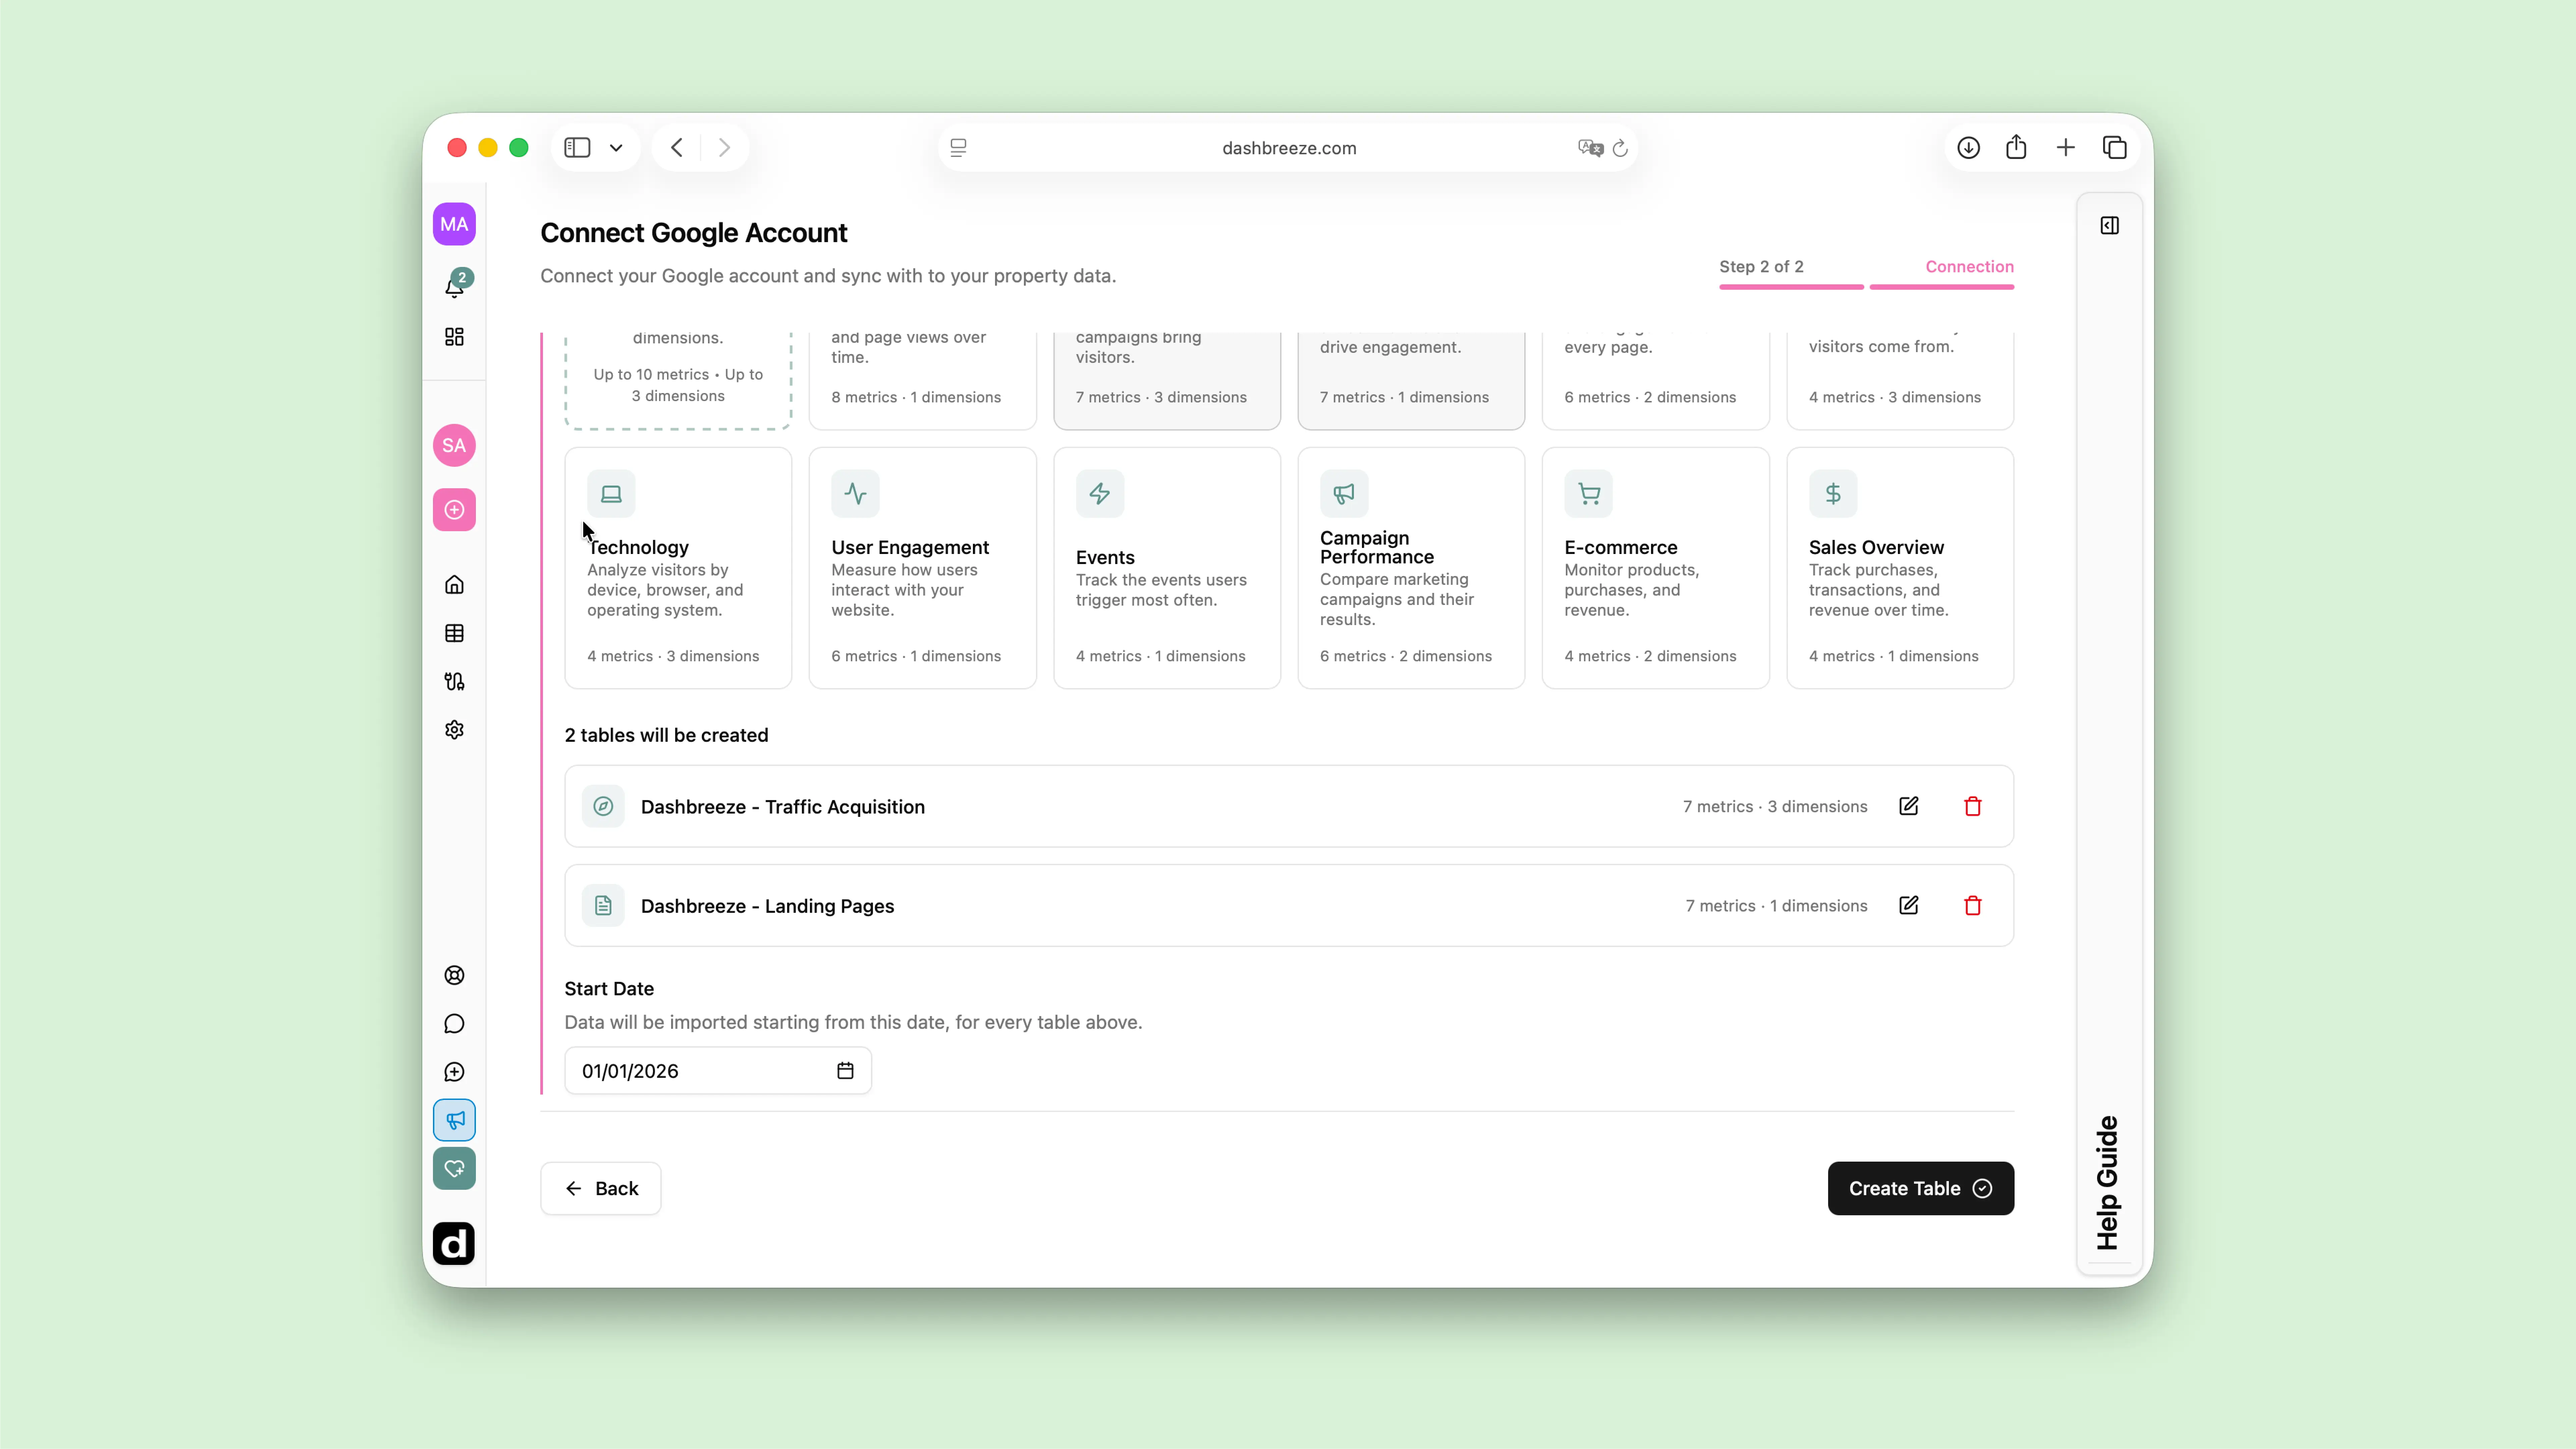The width and height of the screenshot is (2576, 1449).
Task: Open the support lifebuoy icon
Action: click(454, 975)
